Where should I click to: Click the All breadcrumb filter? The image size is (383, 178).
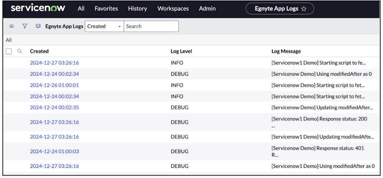pos(9,40)
